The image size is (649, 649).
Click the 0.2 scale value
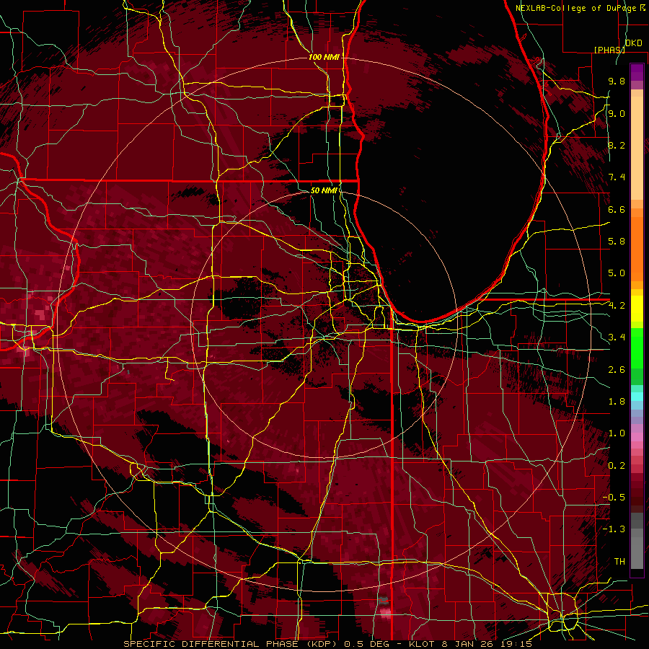tap(617, 466)
